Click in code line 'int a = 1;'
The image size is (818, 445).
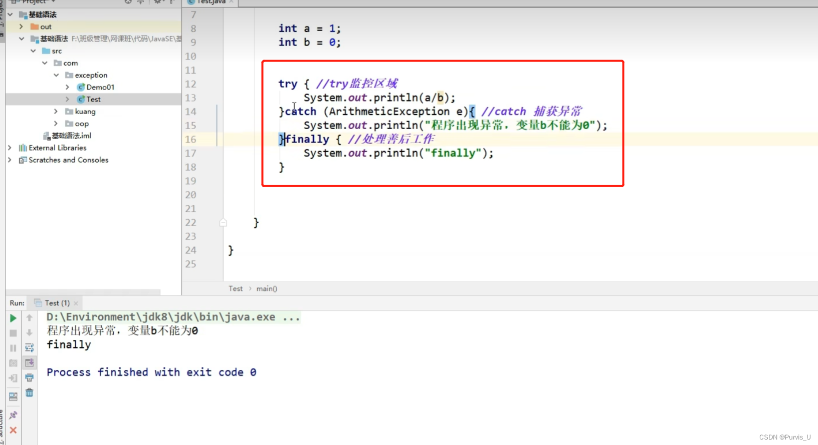pyautogui.click(x=310, y=29)
